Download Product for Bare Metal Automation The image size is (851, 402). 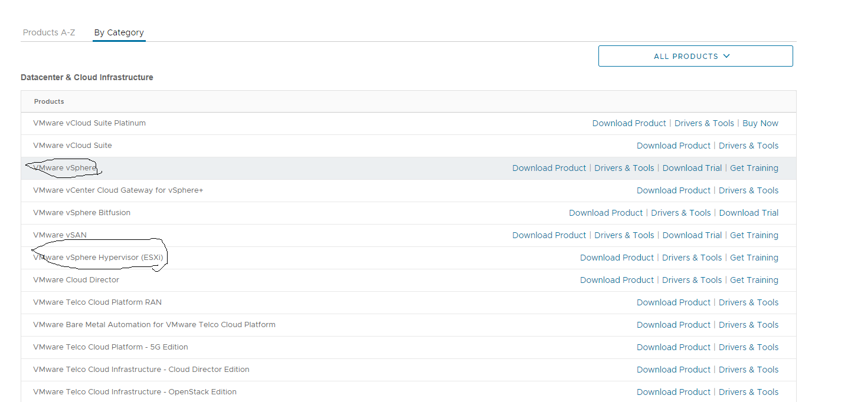[673, 325]
